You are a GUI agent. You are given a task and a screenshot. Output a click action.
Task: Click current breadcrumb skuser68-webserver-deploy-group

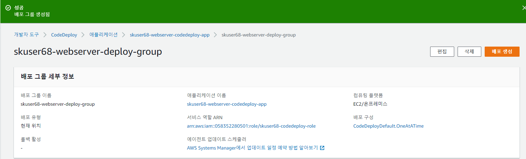(258, 35)
